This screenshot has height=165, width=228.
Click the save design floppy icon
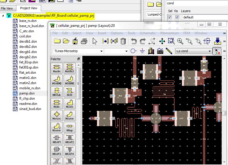pos(75,41)
